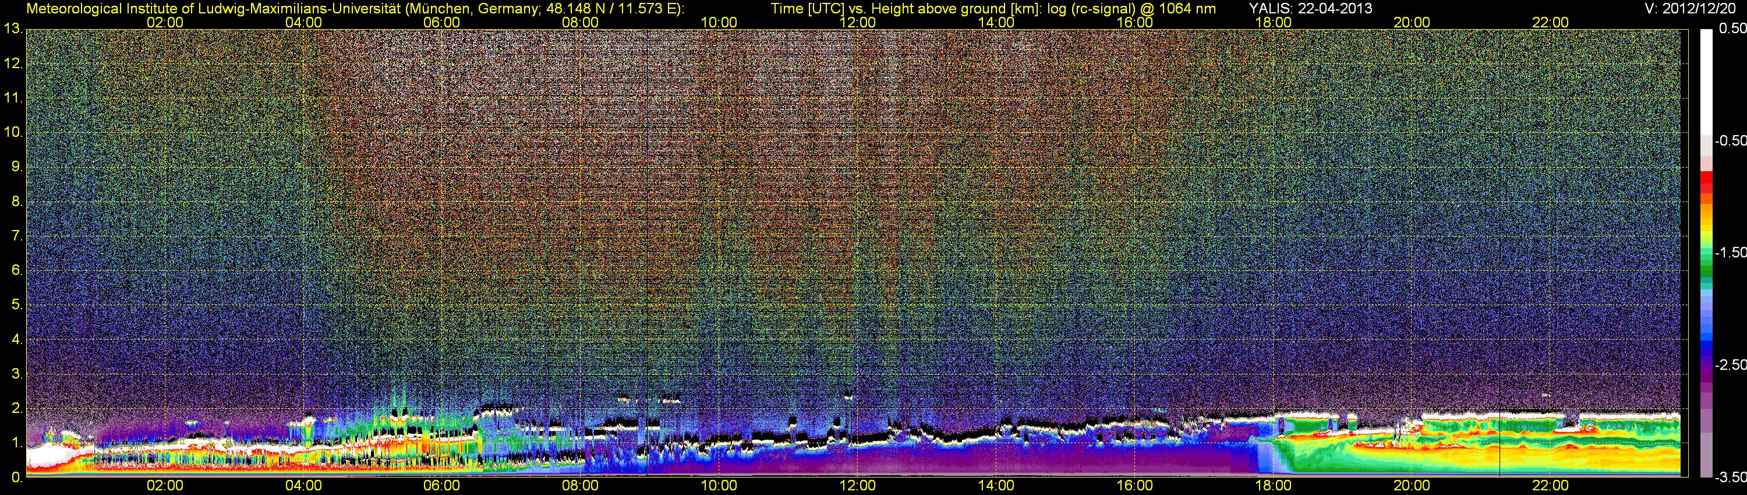Image resolution: width=1747 pixels, height=495 pixels.
Task: Click the 4 km height axis label
Action: tap(16, 339)
